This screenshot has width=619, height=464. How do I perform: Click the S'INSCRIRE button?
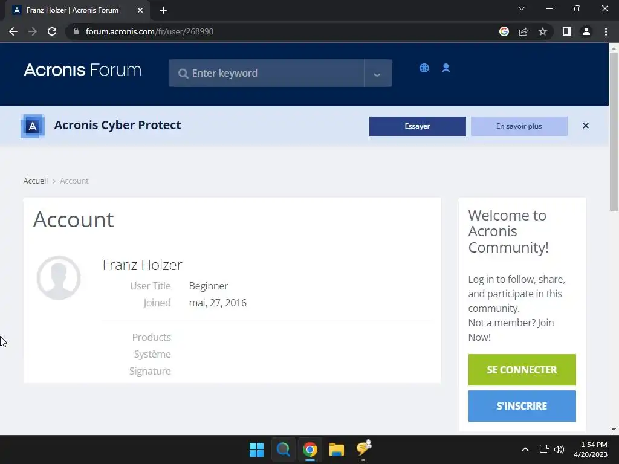click(x=522, y=406)
